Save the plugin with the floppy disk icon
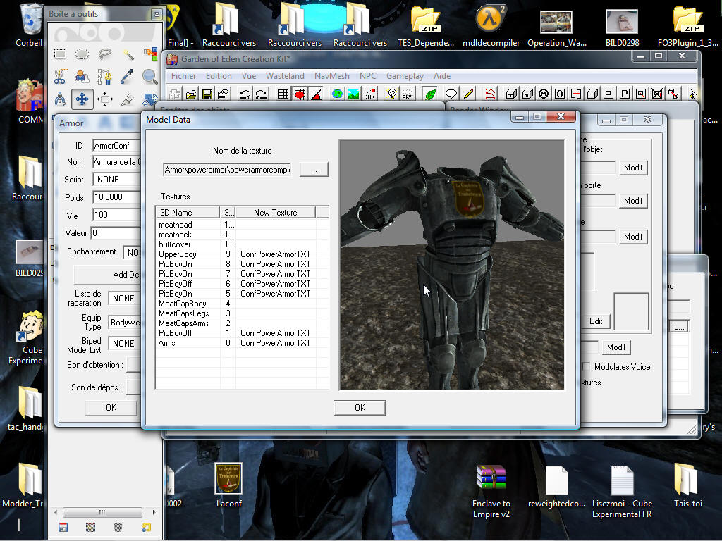The width and height of the screenshot is (722, 541). [x=207, y=94]
